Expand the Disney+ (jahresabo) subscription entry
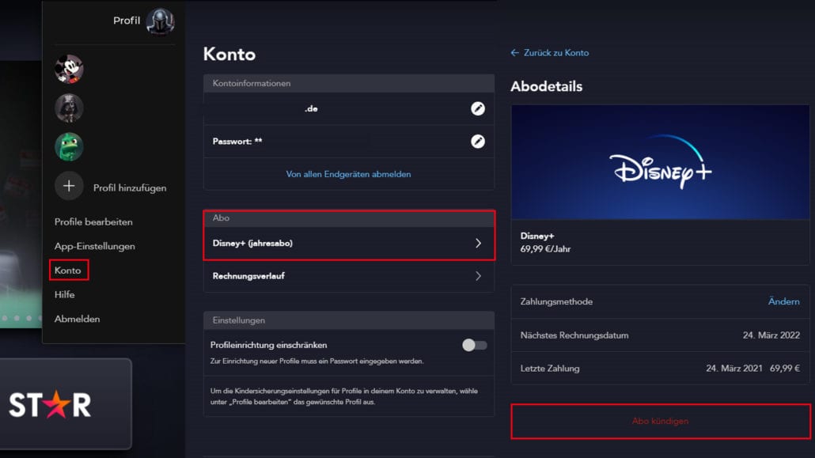Viewport: 815px width, 458px height. click(x=348, y=243)
